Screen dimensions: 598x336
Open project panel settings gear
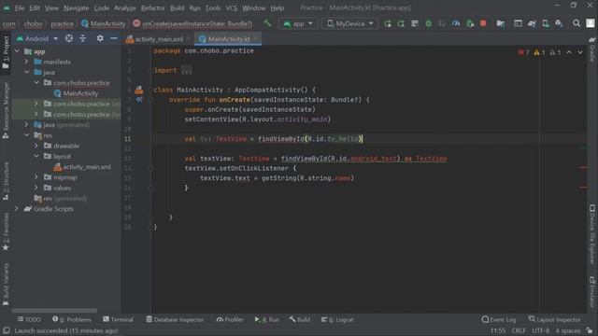(100, 38)
